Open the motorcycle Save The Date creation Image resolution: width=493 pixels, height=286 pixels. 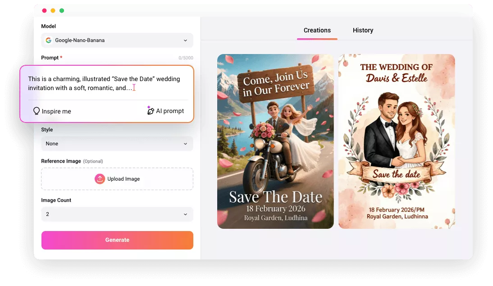(x=275, y=141)
